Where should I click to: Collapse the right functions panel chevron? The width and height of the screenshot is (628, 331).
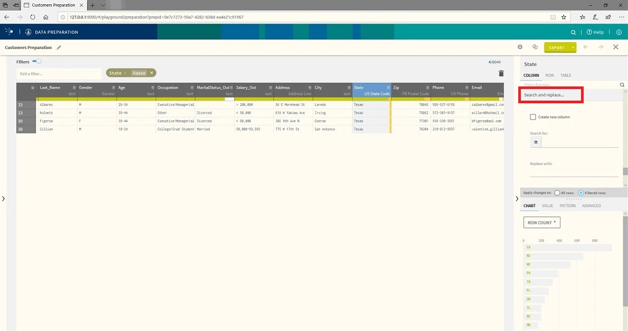pyautogui.click(x=517, y=199)
